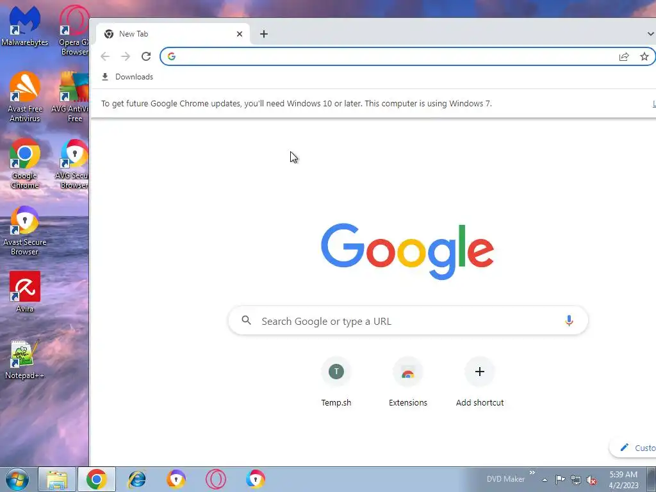Image resolution: width=656 pixels, height=492 pixels.
Task: Click the DVD Maker toolbar label
Action: (505, 479)
